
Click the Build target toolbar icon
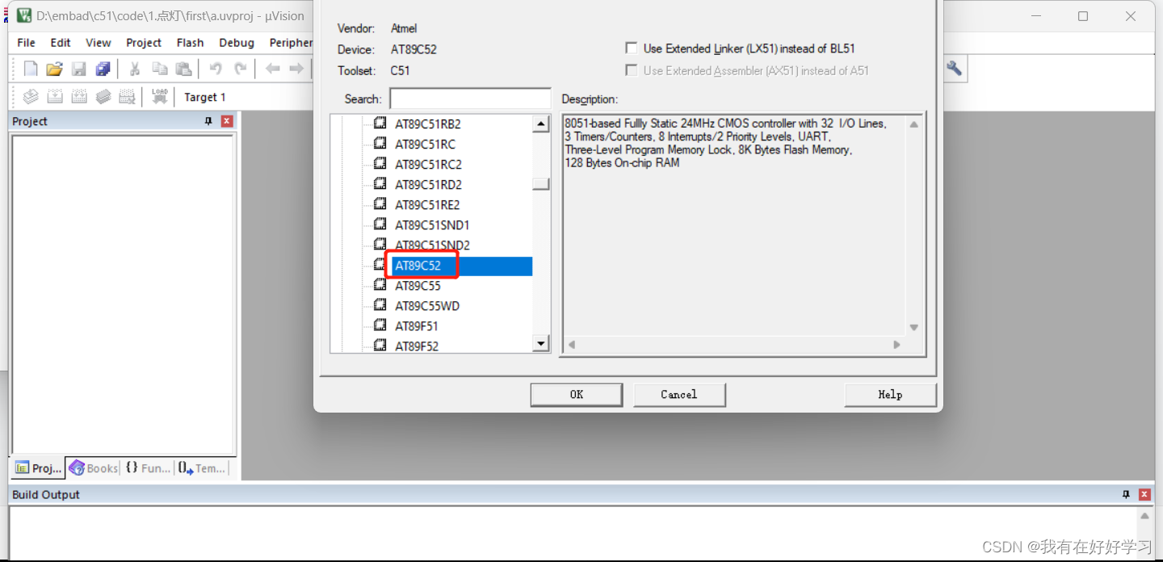55,97
